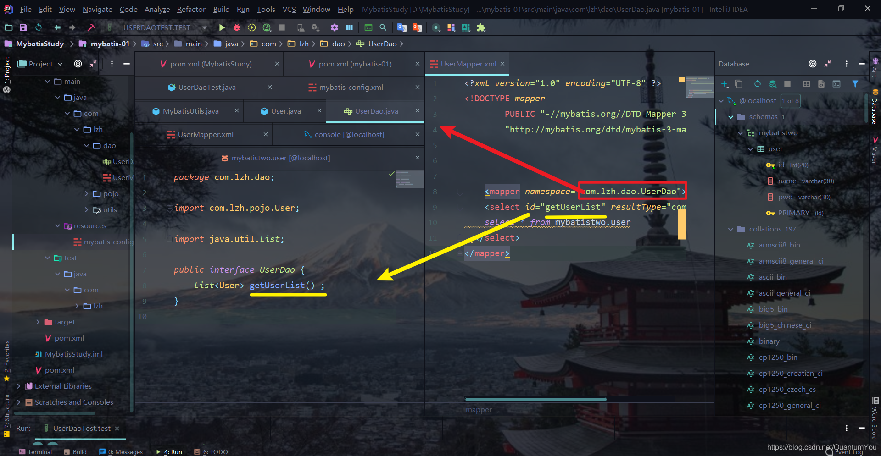Open Project panel options menu

click(x=112, y=64)
